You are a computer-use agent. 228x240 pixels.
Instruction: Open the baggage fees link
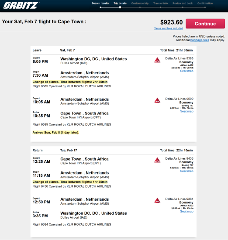click(x=200, y=40)
